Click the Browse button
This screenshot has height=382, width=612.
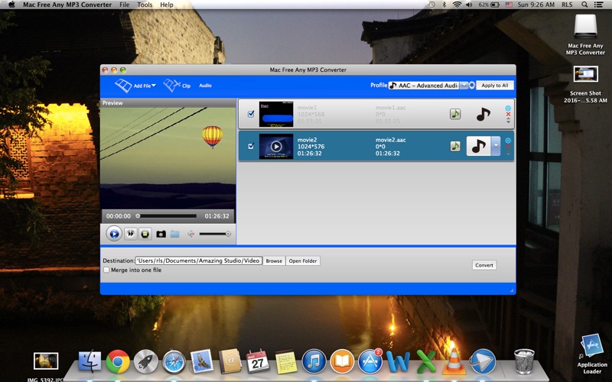(274, 261)
